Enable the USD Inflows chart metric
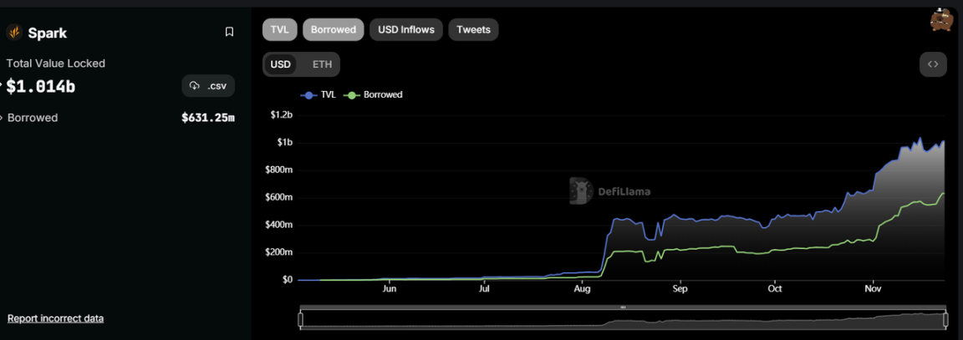 406,30
